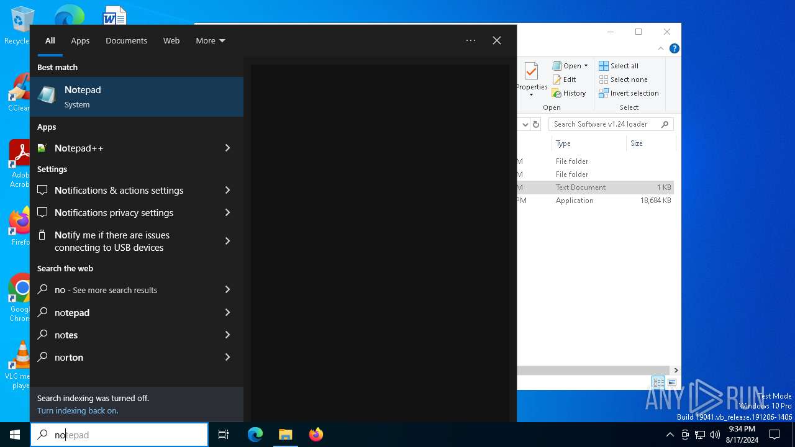This screenshot has width=795, height=447.
Task: Select 'notepad' web search suggestion
Action: click(x=125, y=312)
